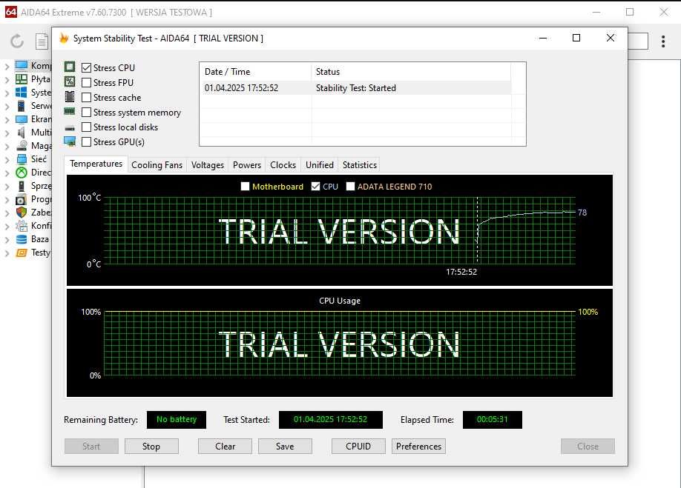Hide the CPU temperature graph line
Image resolution: width=681 pixels, height=488 pixels.
coord(316,187)
